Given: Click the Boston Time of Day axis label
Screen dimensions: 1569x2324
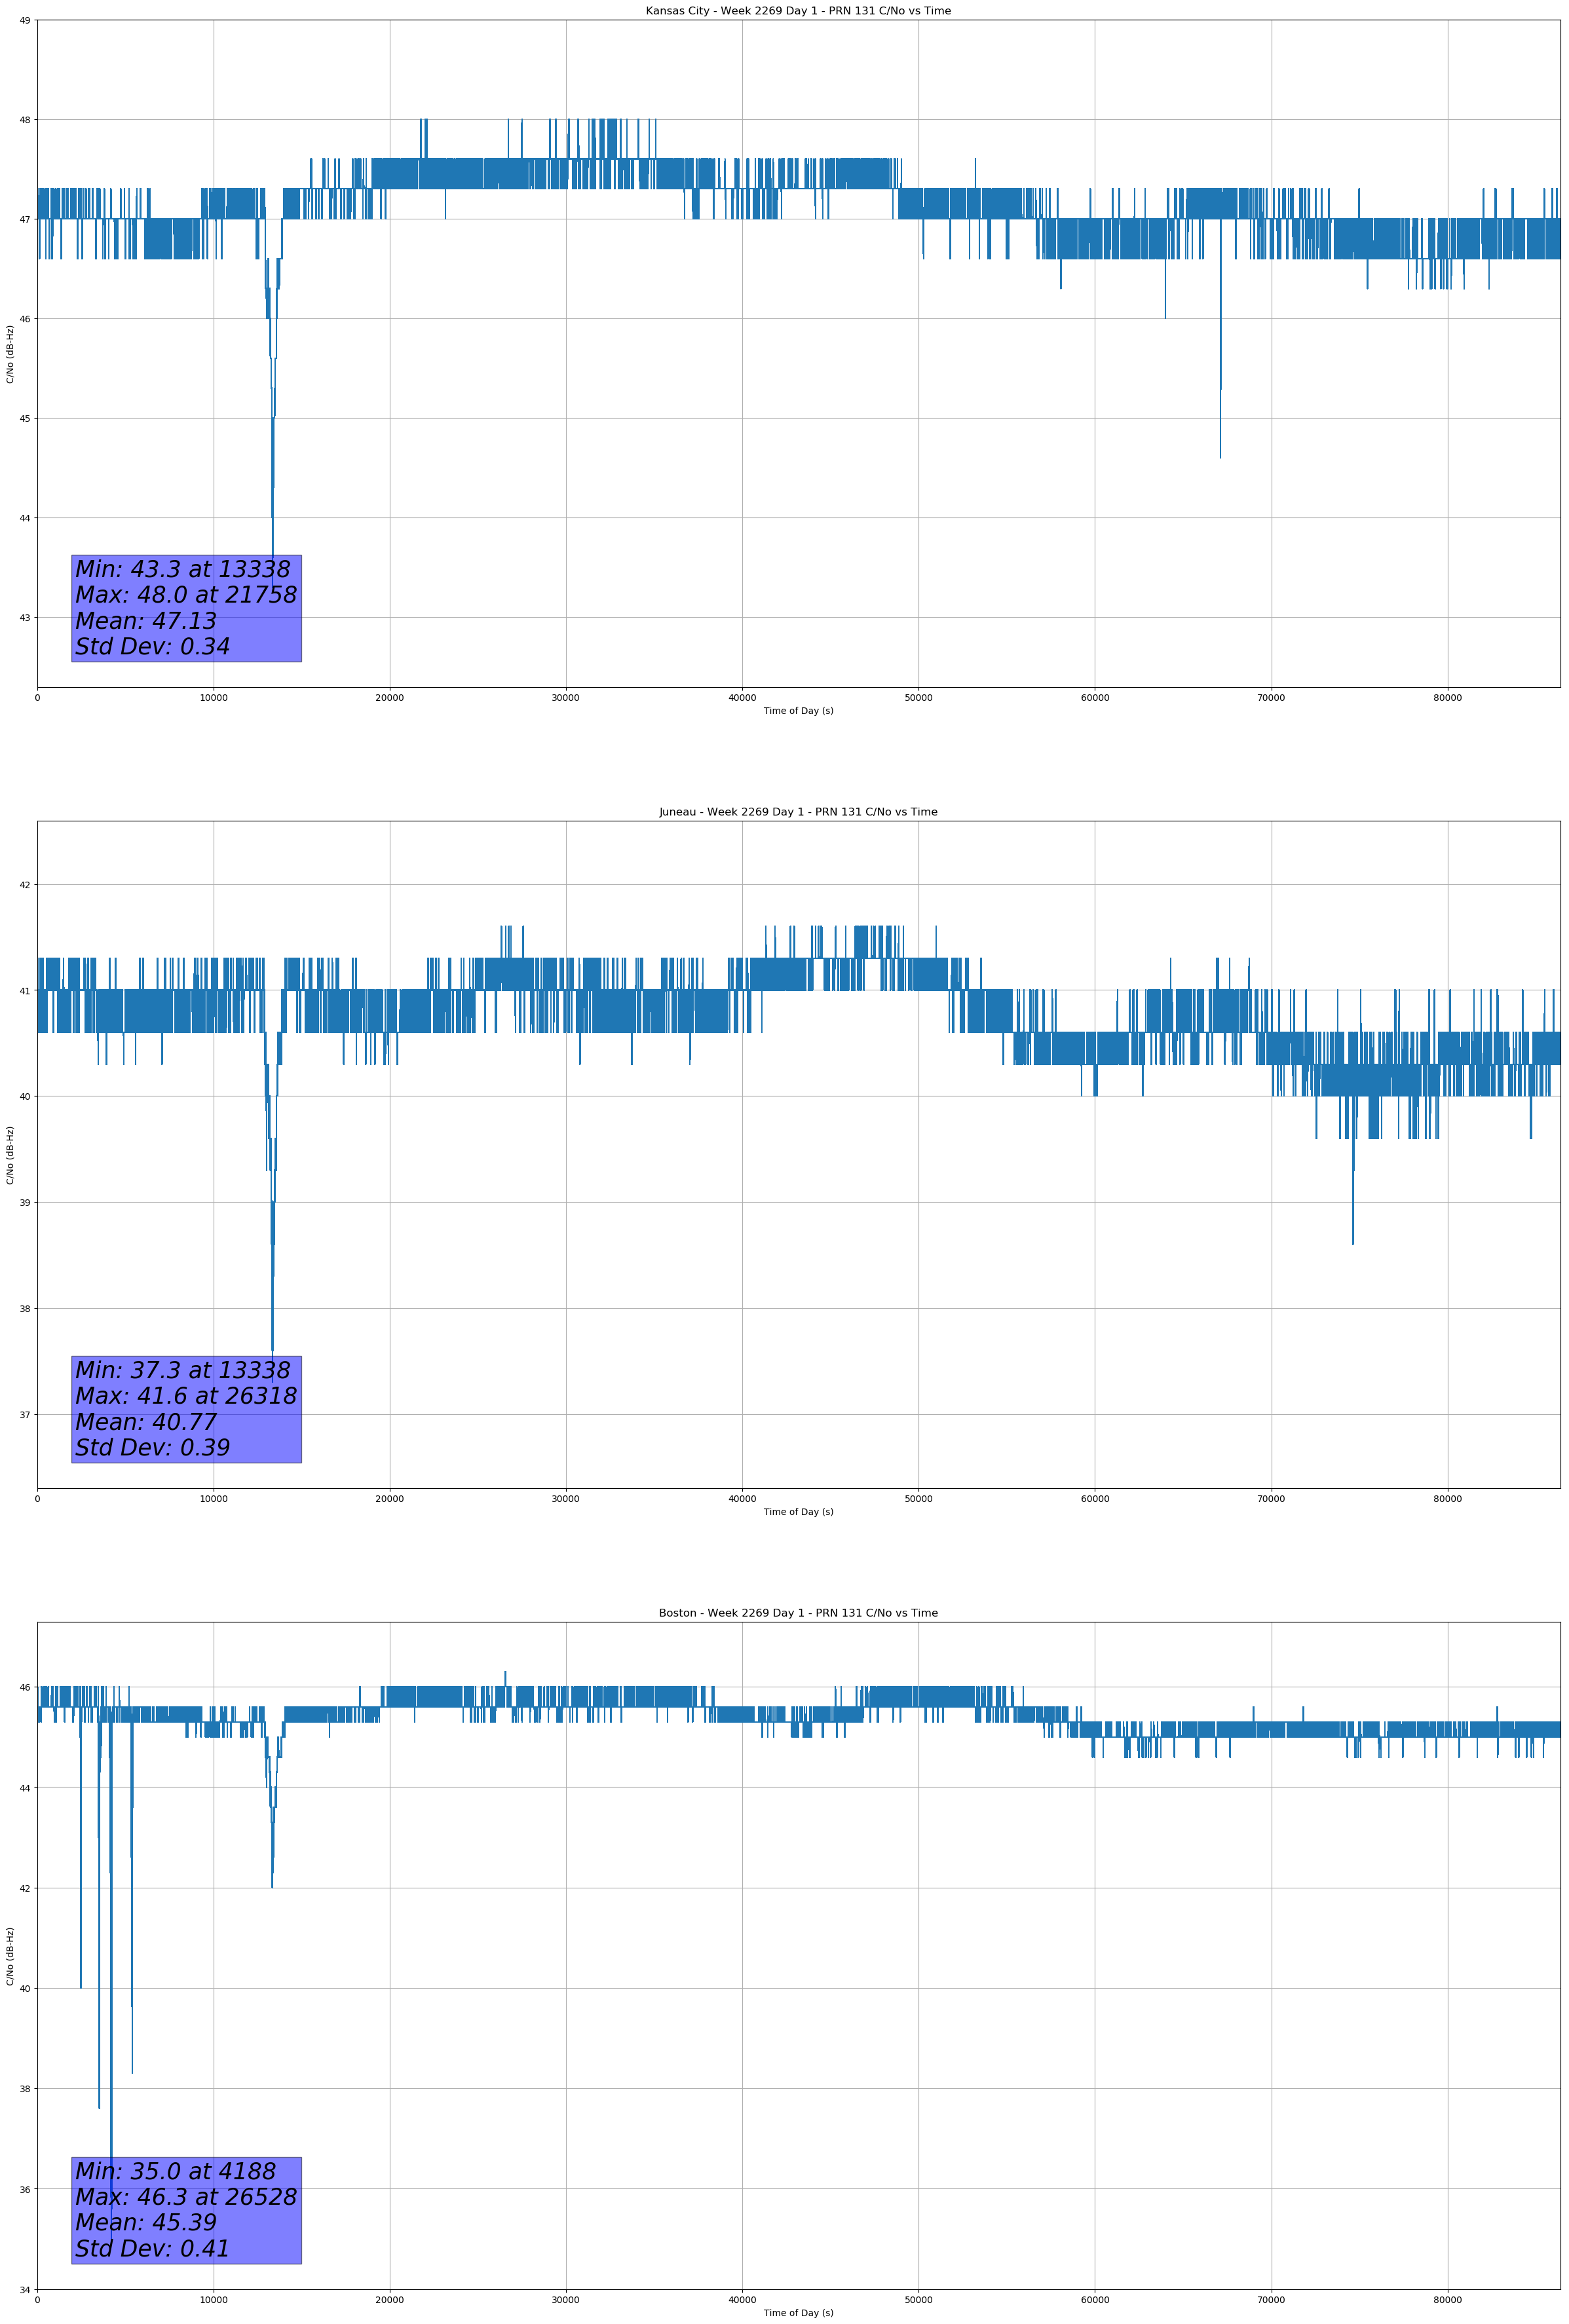Looking at the screenshot, I should click(798, 2313).
